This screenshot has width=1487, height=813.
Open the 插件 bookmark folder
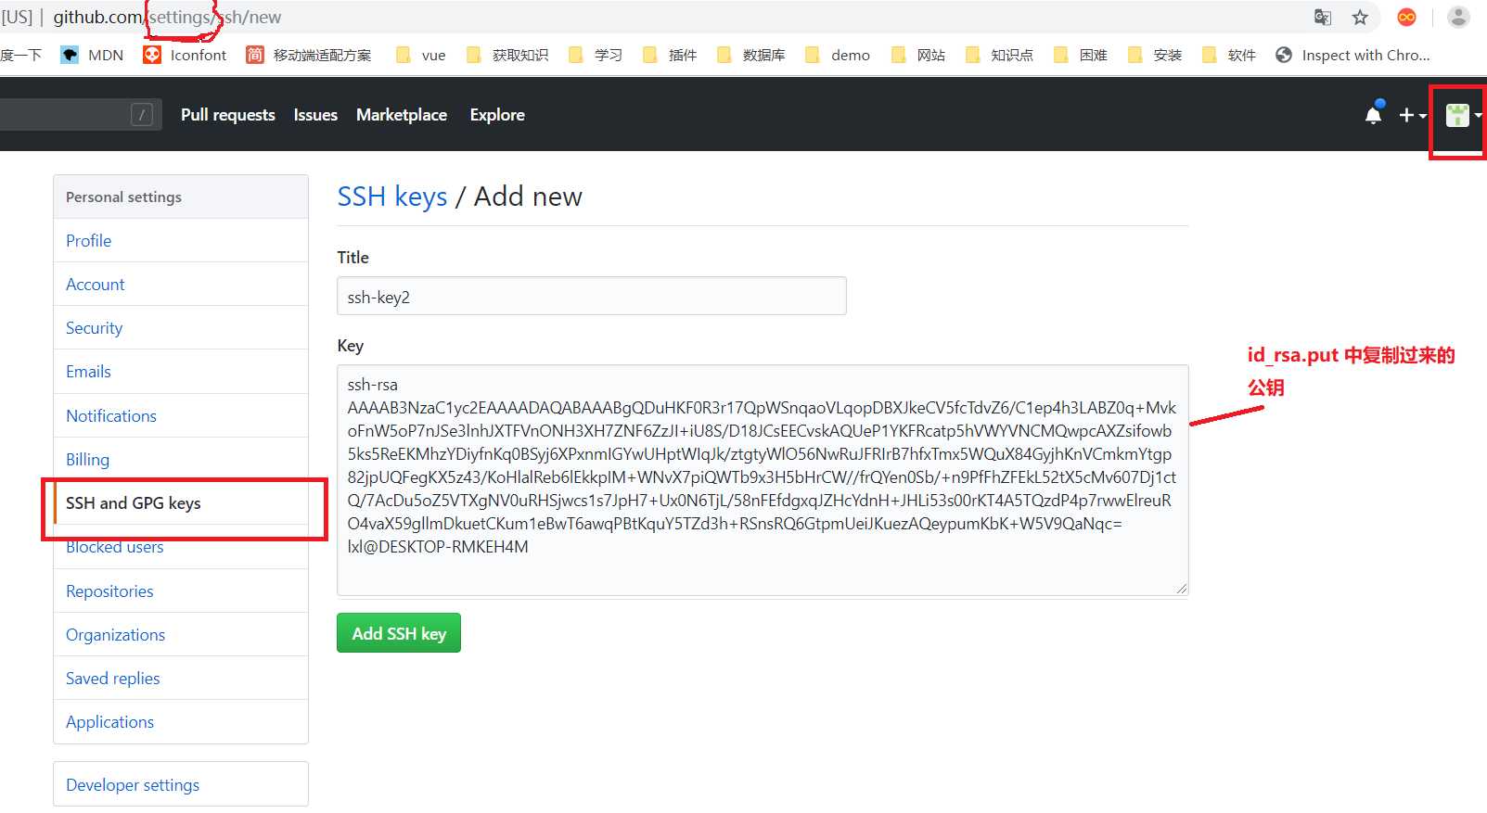coord(670,55)
